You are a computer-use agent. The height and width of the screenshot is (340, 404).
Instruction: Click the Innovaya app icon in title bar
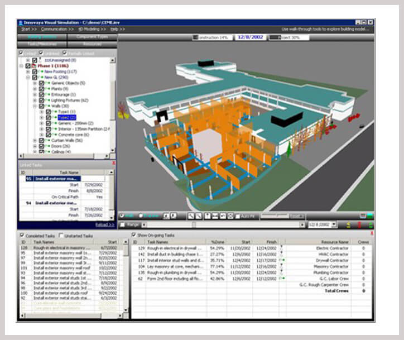click(x=21, y=23)
